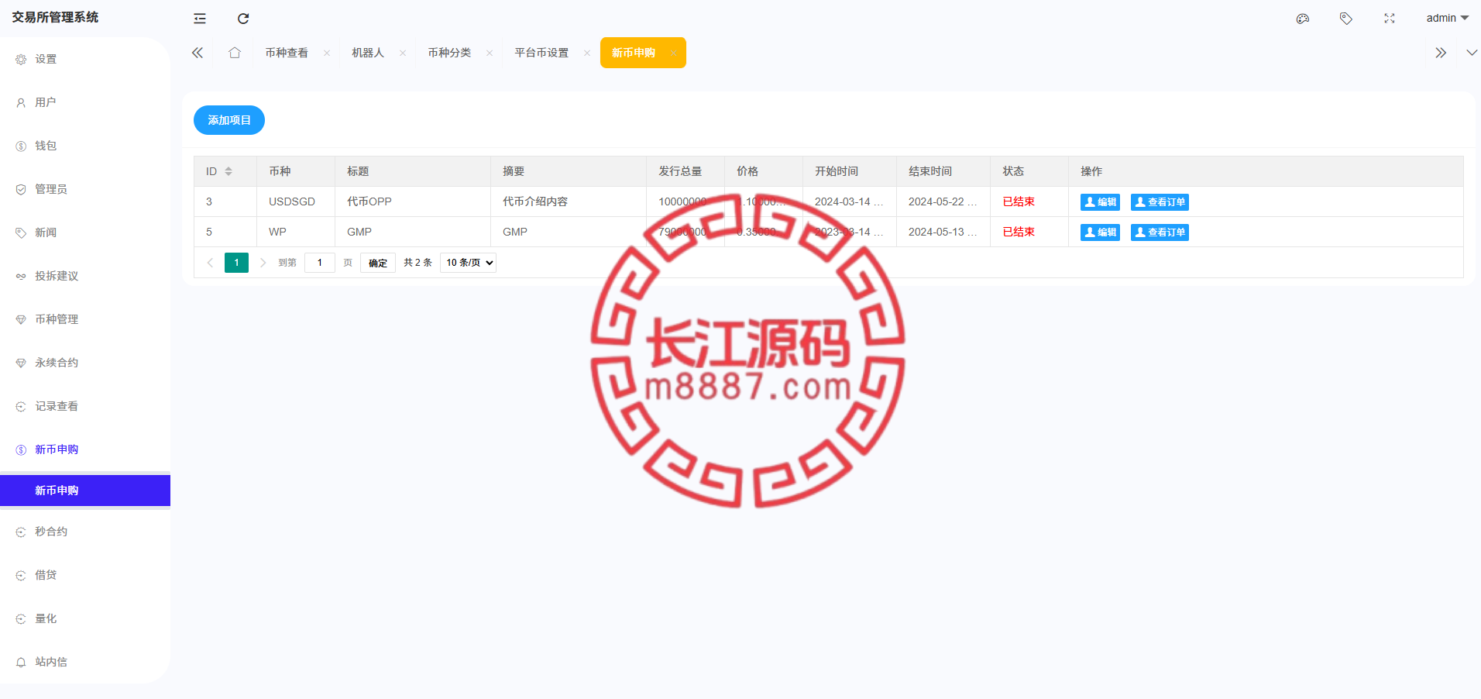Close the 币种分类 tab
The height and width of the screenshot is (699, 1481).
pyautogui.click(x=490, y=53)
